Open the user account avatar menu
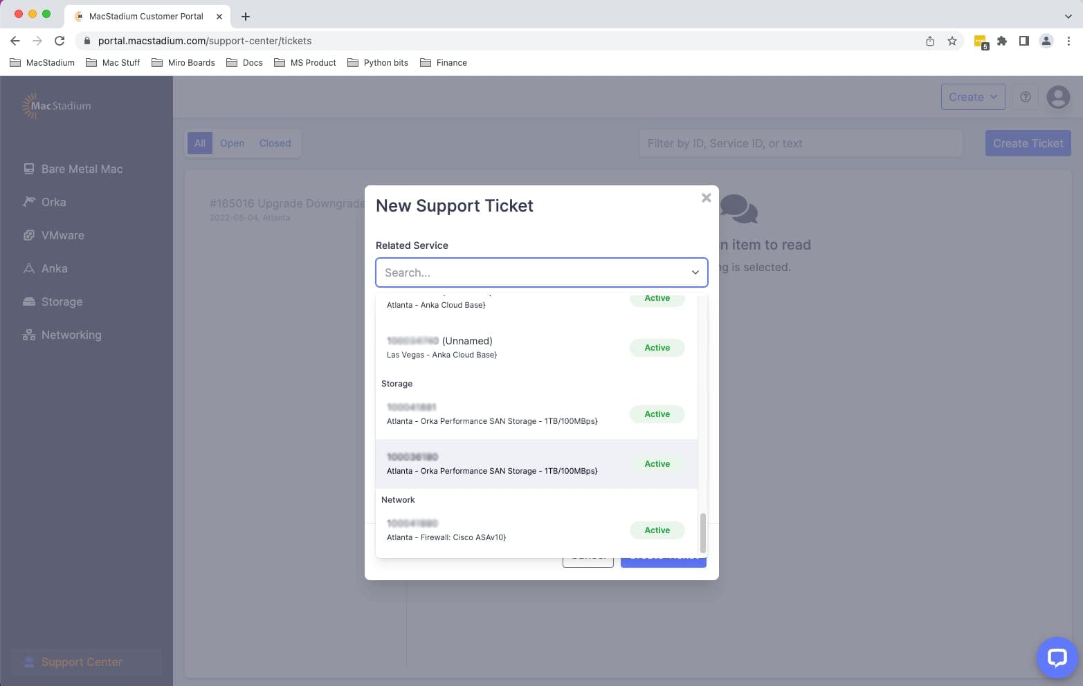The image size is (1083, 686). coord(1057,98)
